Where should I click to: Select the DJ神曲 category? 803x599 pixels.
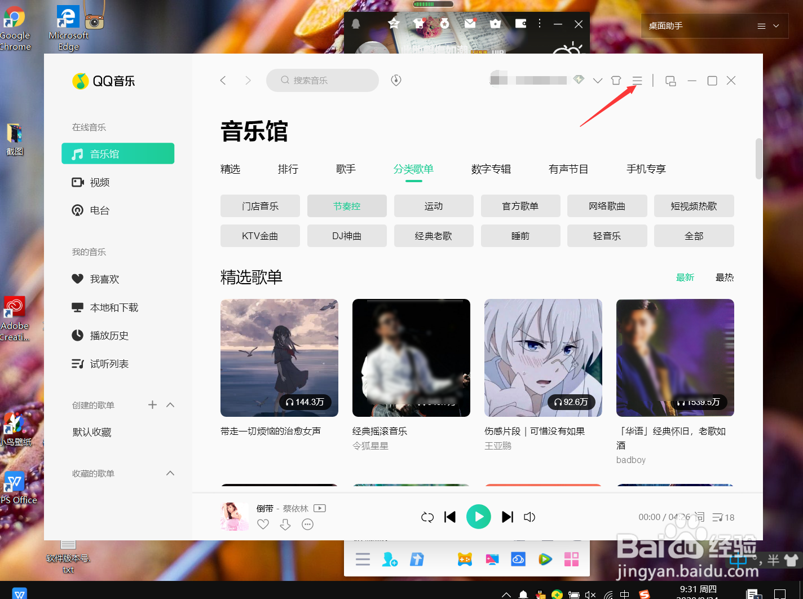coord(347,236)
